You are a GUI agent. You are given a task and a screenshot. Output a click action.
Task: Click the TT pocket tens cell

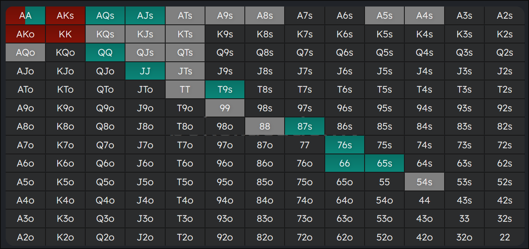point(185,90)
